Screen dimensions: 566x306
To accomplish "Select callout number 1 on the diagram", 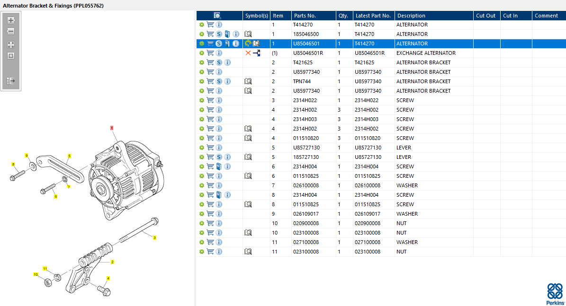I will [x=112, y=128].
